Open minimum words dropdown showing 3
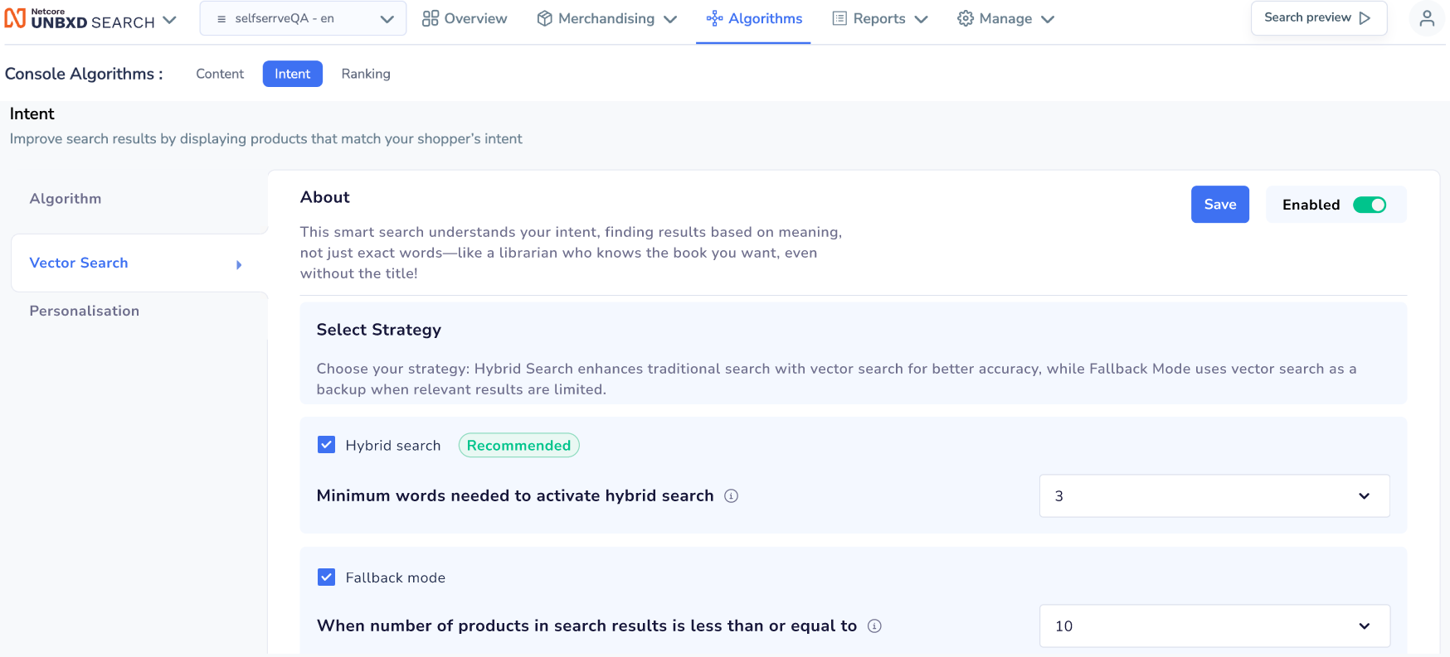Viewport: 1450px width, 657px height. [1214, 496]
